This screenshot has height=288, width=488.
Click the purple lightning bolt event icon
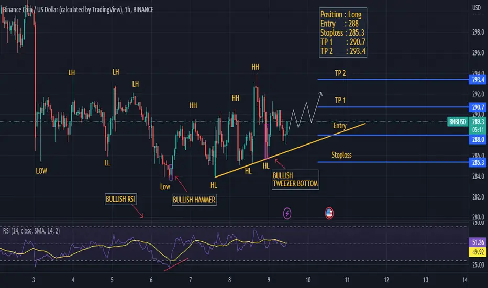[x=287, y=214]
